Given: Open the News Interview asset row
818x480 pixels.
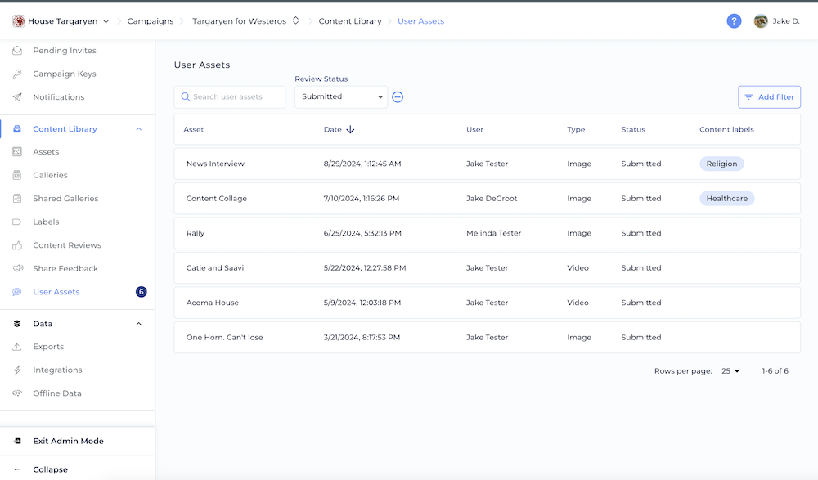Looking at the screenshot, I should coord(488,164).
